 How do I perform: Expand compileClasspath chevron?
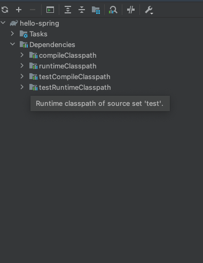[x=22, y=55]
